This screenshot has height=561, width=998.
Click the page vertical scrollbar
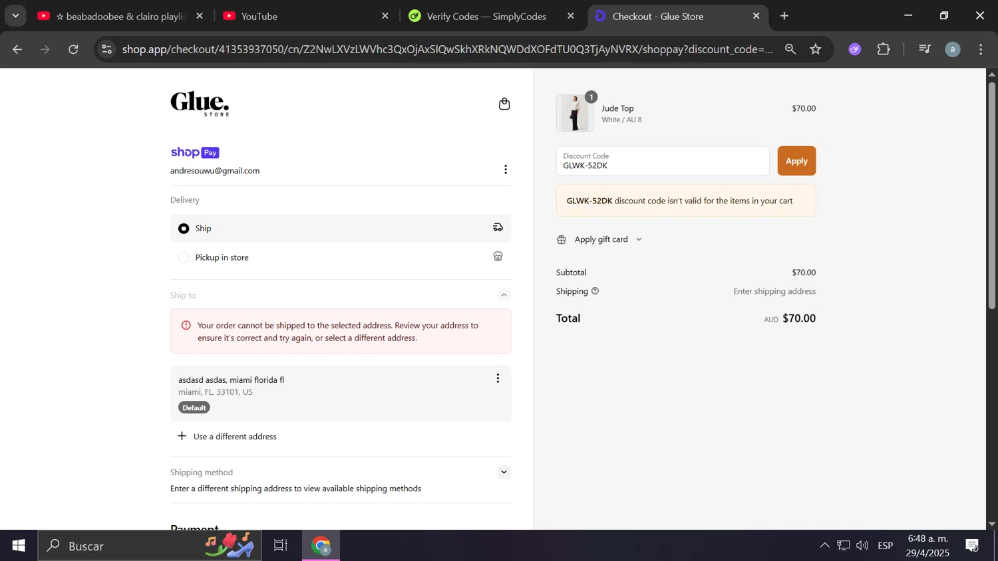[991, 195]
